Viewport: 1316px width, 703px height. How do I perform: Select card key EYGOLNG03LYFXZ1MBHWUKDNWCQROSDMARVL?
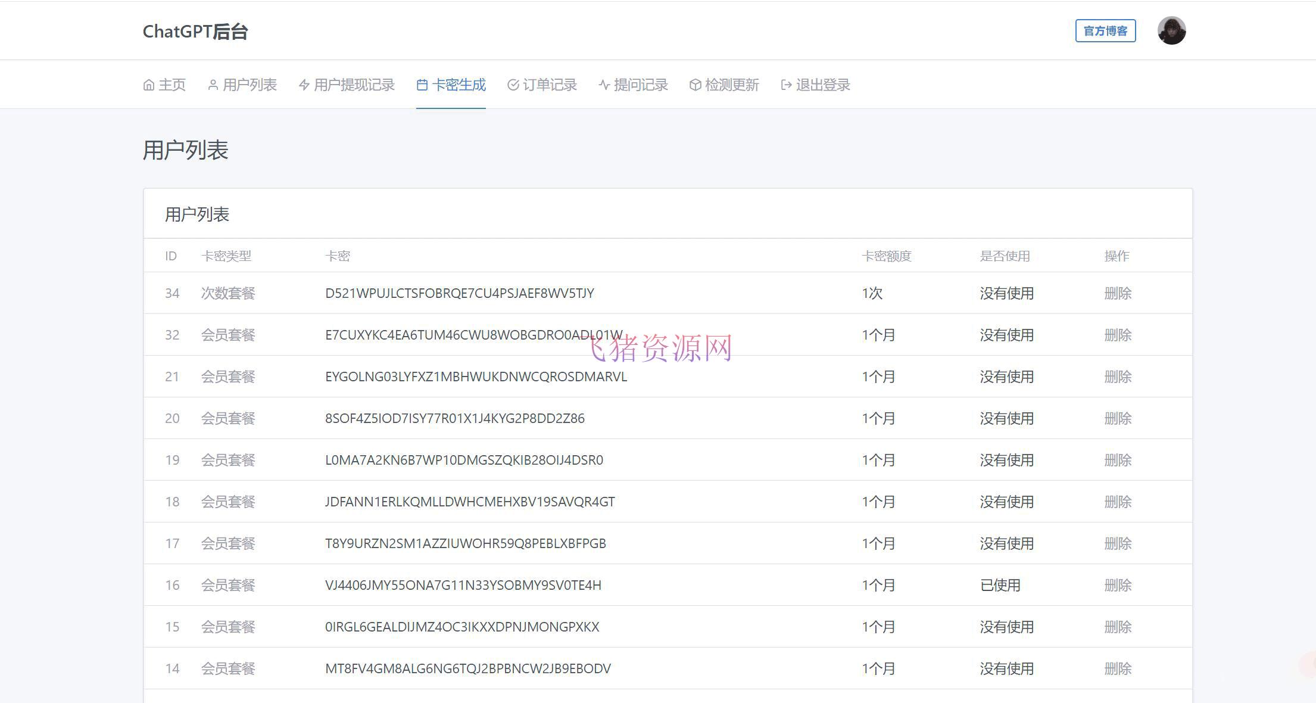coord(476,377)
